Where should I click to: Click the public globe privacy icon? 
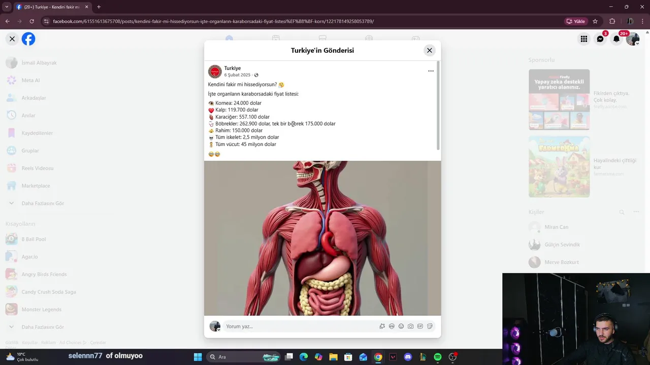click(x=256, y=75)
